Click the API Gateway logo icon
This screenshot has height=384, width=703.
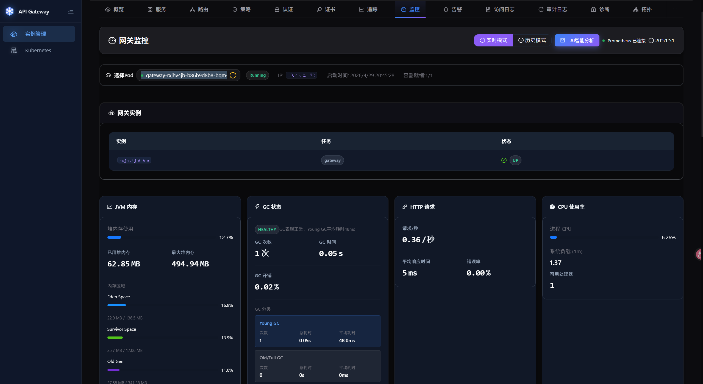coord(10,11)
